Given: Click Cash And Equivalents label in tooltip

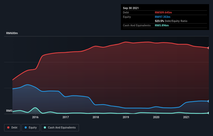Looking at the screenshot, I should tap(137, 25).
